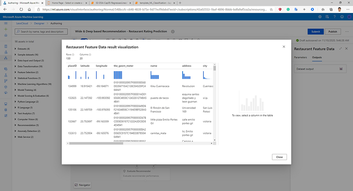Click the Grammarly extension icon

[x=288, y=9]
